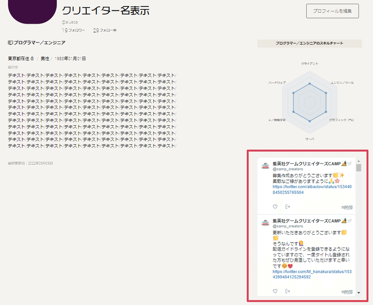Click the first tweet's 16時間 timestamp
The image size is (373, 305).
click(x=346, y=208)
